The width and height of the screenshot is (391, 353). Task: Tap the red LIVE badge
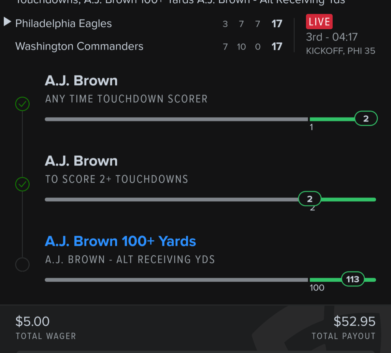[x=319, y=22]
